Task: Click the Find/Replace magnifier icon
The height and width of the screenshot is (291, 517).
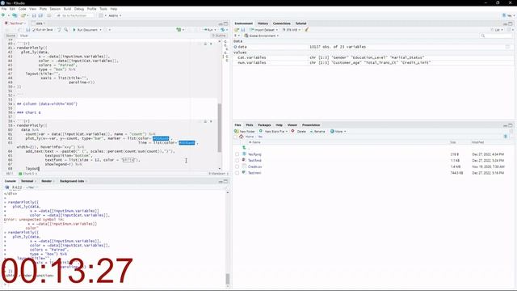Action: pos(66,30)
